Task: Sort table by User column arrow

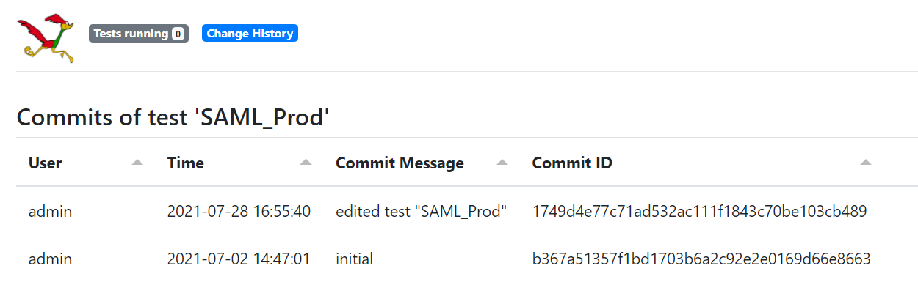Action: (x=137, y=163)
